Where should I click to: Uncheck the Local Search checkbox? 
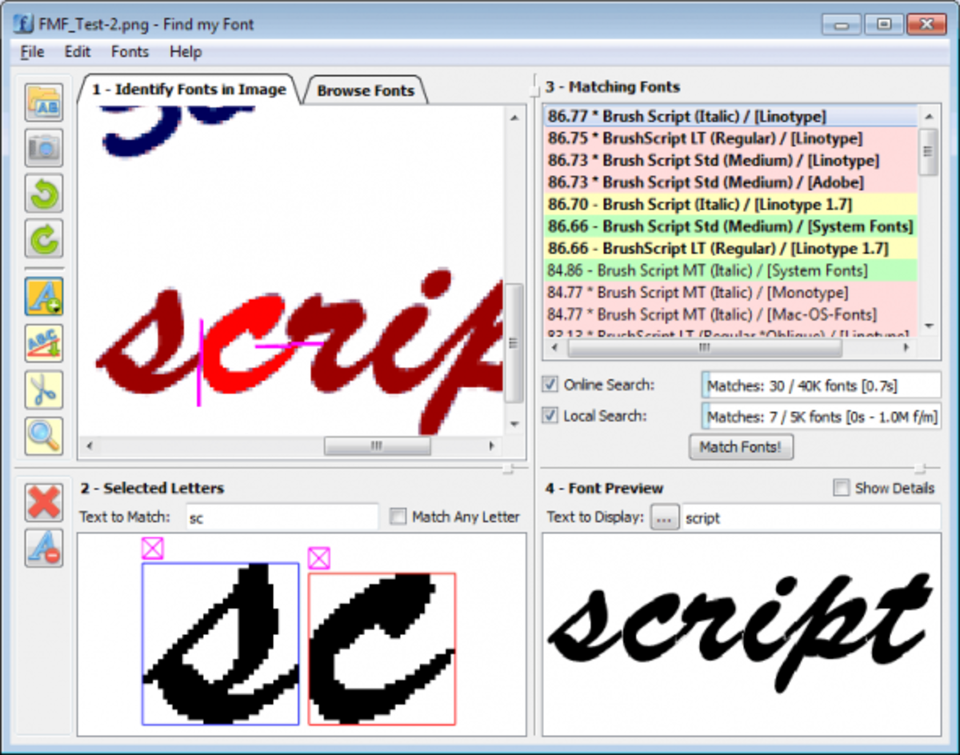[x=550, y=416]
